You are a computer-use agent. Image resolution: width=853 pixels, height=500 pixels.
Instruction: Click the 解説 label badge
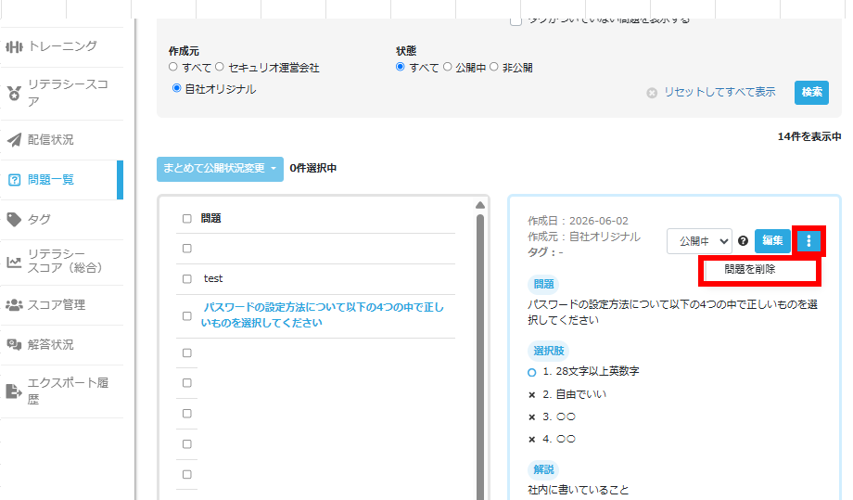click(x=543, y=469)
